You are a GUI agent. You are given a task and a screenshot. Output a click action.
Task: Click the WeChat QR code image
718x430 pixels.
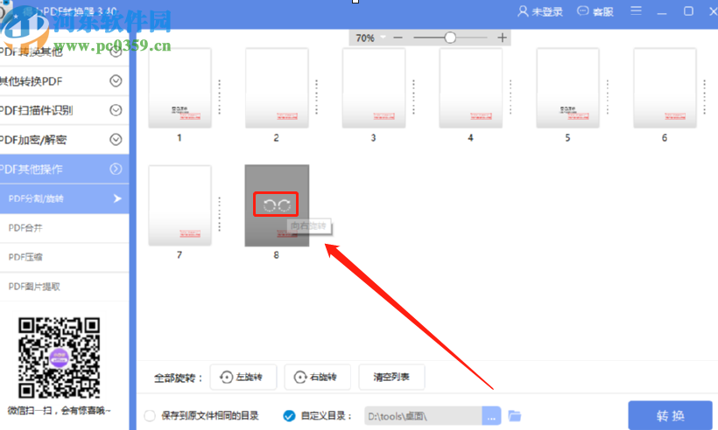click(59, 357)
